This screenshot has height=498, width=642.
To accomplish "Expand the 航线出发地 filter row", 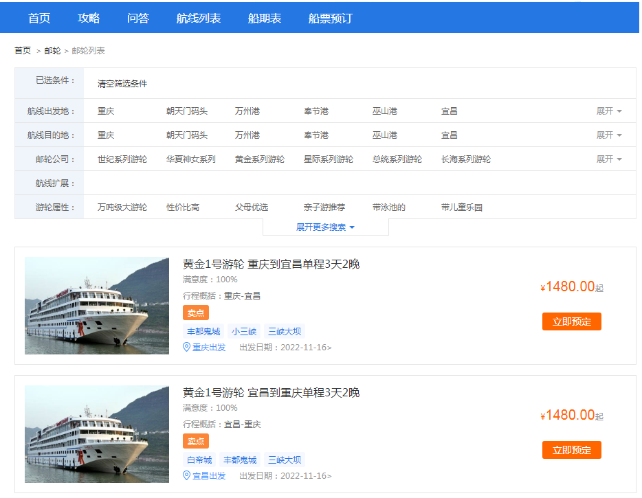I will (x=608, y=111).
